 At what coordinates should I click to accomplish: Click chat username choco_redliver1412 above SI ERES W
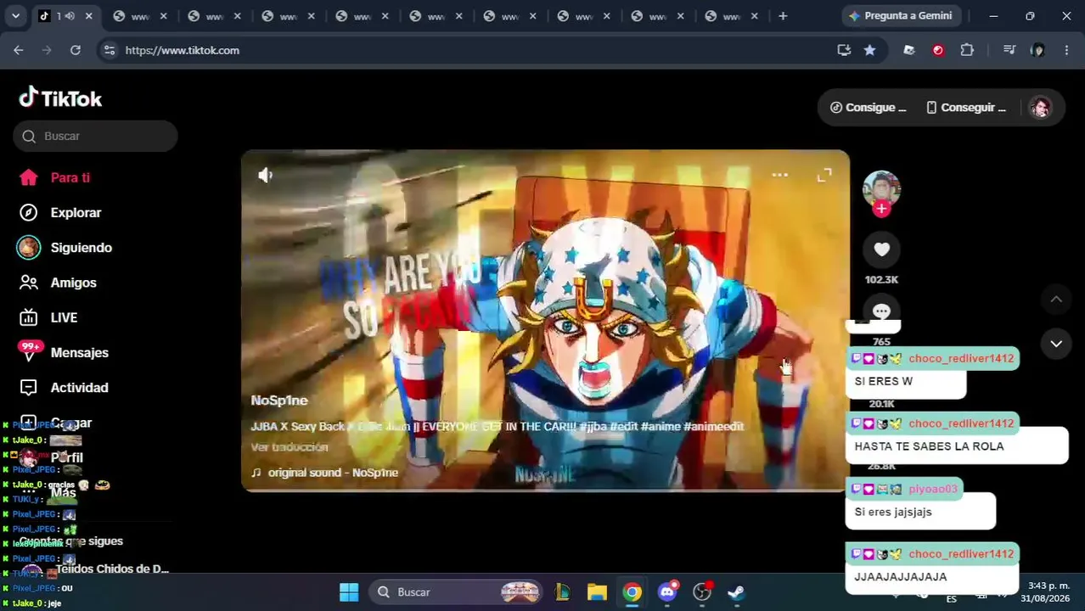coord(961,358)
